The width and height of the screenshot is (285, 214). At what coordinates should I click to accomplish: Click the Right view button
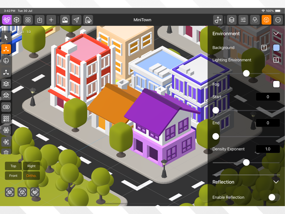pyautogui.click(x=31, y=166)
